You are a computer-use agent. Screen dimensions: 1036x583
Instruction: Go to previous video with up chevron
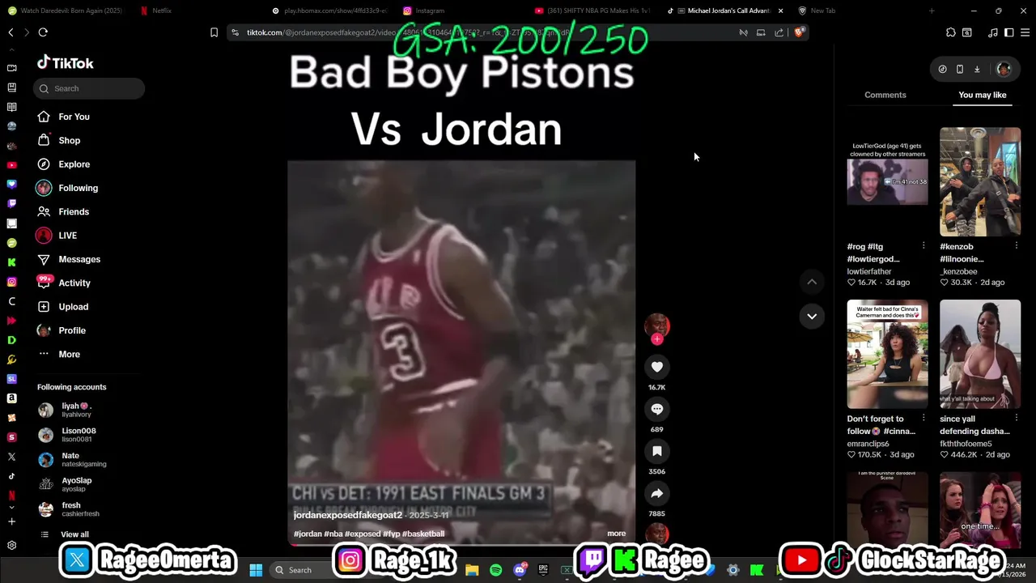coord(812,282)
